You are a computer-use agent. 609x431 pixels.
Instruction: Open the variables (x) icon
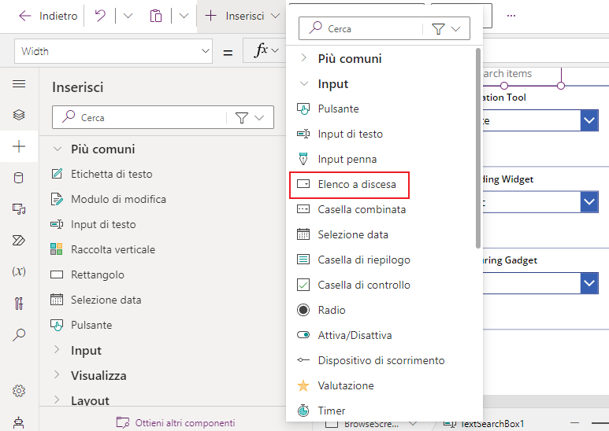[19, 271]
